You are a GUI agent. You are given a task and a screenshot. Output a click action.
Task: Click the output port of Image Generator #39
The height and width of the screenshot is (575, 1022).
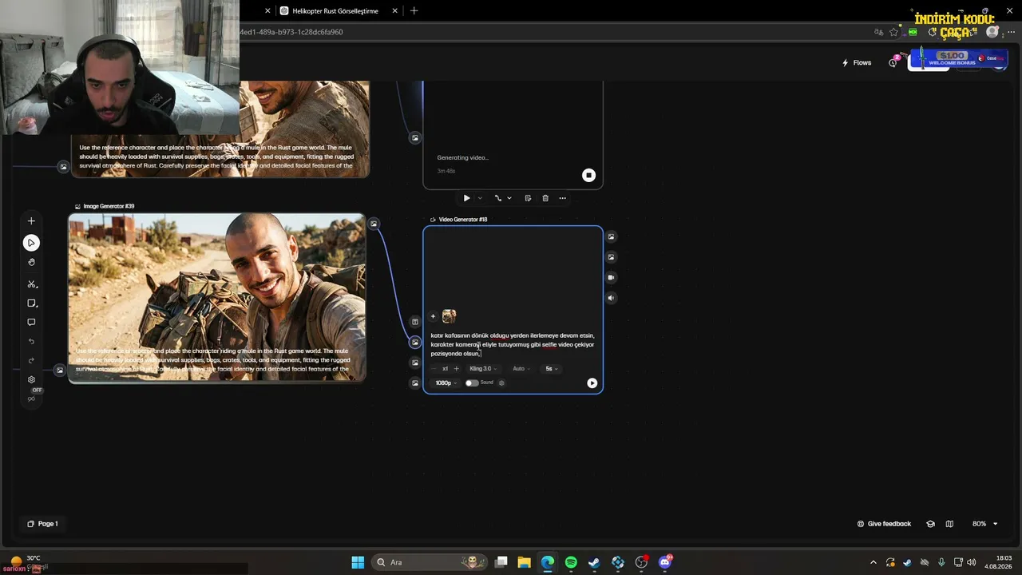pos(374,224)
